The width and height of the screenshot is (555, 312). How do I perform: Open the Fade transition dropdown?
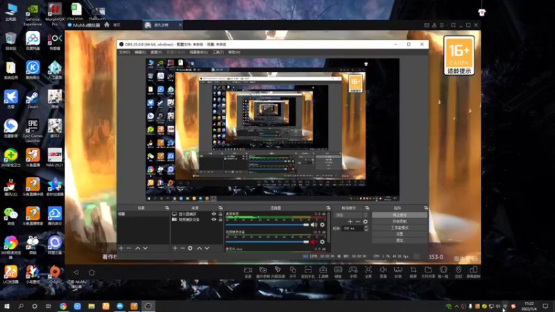pyautogui.click(x=351, y=215)
